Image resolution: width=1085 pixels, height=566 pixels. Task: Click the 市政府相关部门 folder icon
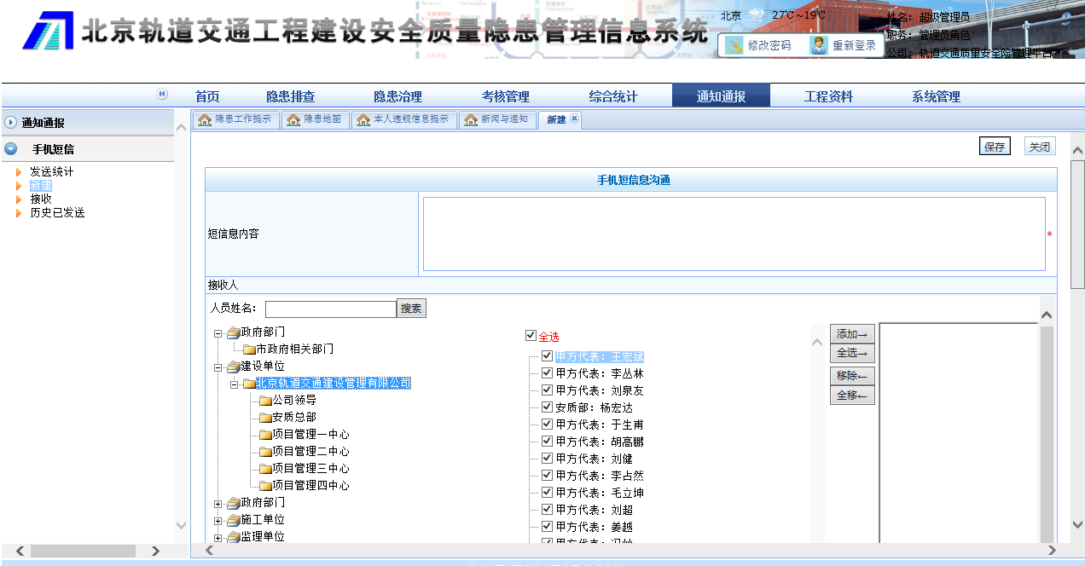[249, 349]
